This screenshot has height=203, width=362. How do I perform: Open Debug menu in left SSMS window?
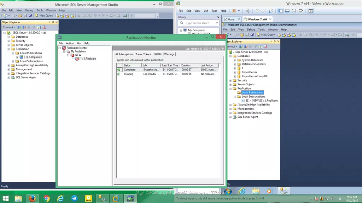[x=29, y=10]
